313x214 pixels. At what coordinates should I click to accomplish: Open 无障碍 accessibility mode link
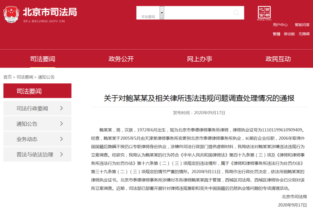click(x=304, y=34)
